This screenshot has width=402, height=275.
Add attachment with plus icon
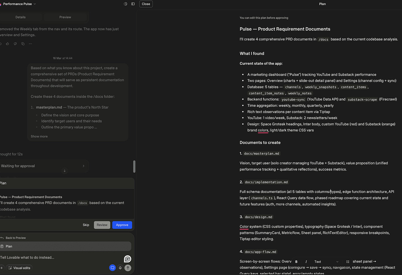(x=1, y=268)
